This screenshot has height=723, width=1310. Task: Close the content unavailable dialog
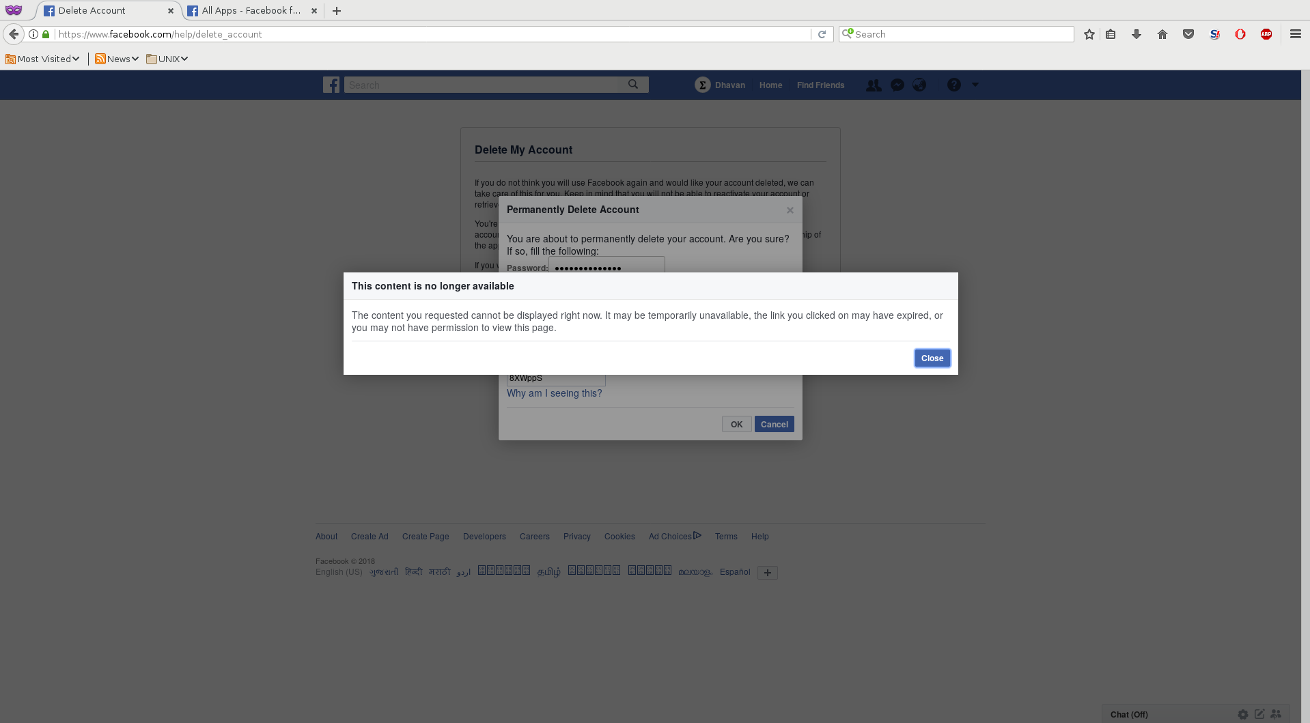click(x=932, y=358)
